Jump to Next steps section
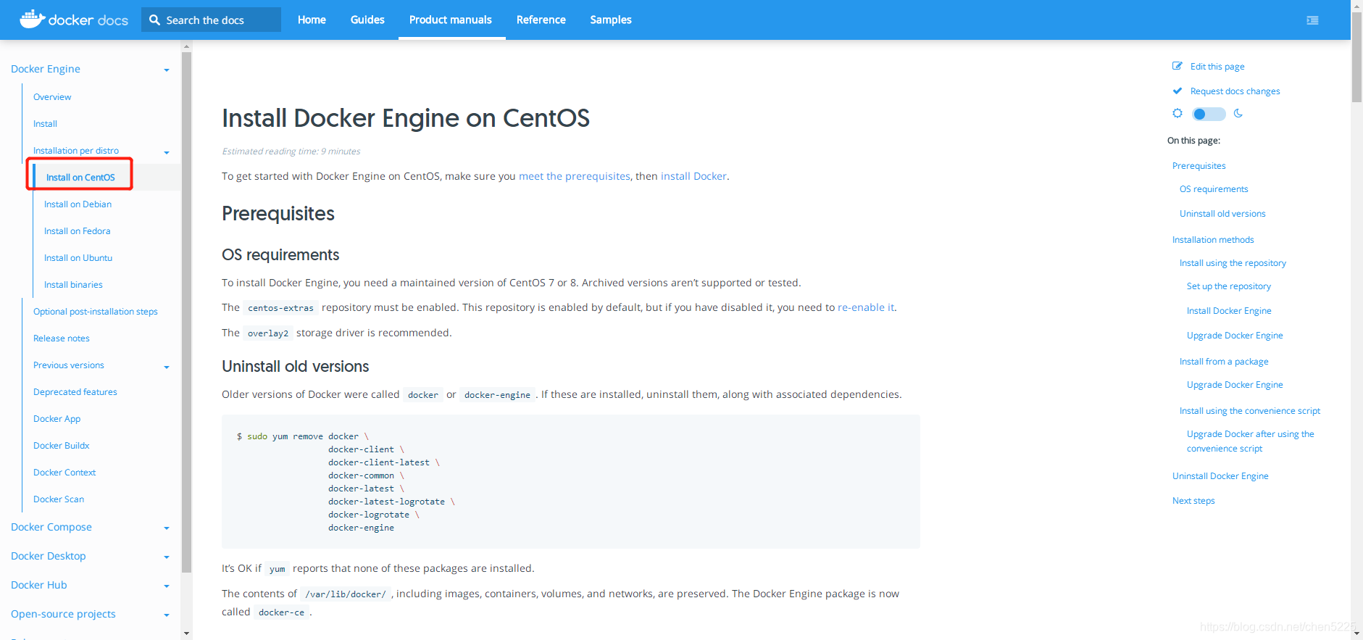 click(x=1193, y=501)
